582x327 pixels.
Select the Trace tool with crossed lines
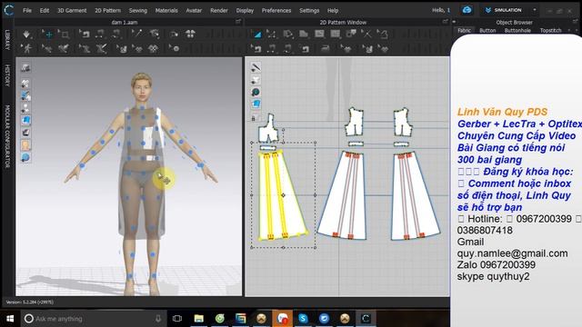coord(366,35)
